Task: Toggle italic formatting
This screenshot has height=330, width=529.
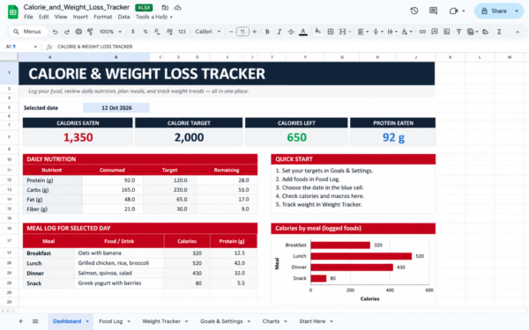Action: click(x=279, y=32)
